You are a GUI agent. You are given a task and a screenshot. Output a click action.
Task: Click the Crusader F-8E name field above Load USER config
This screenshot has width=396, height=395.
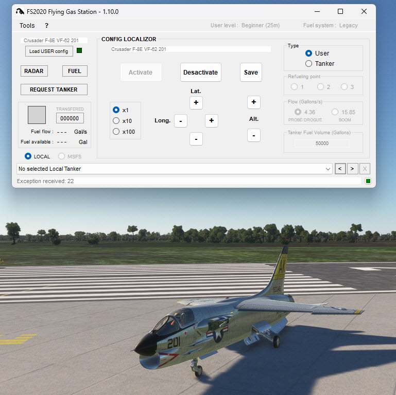click(54, 40)
